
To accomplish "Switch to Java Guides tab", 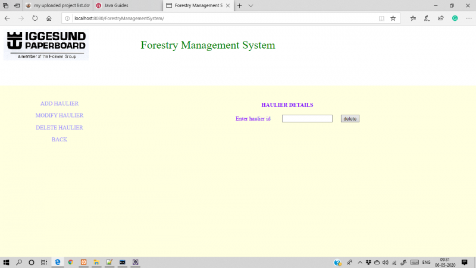I will (x=127, y=5).
